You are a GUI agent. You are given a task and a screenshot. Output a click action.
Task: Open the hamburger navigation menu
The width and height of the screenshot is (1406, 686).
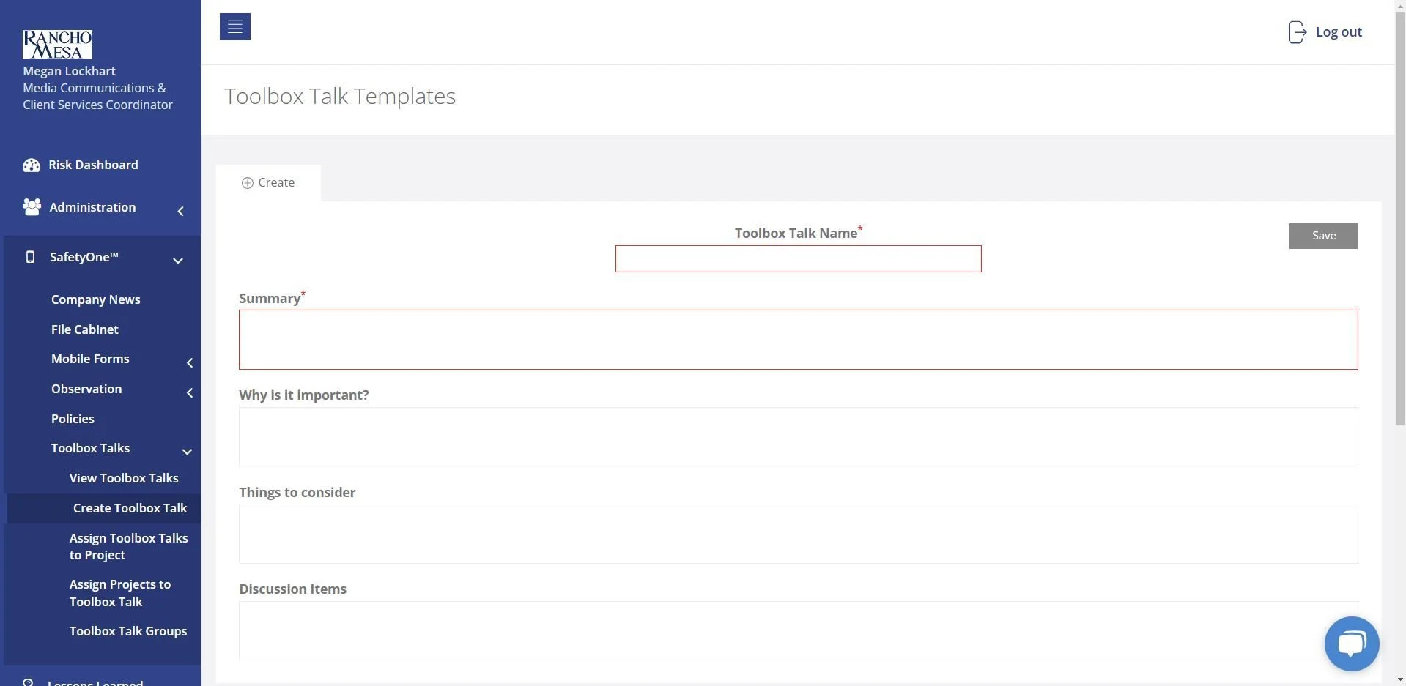(234, 26)
